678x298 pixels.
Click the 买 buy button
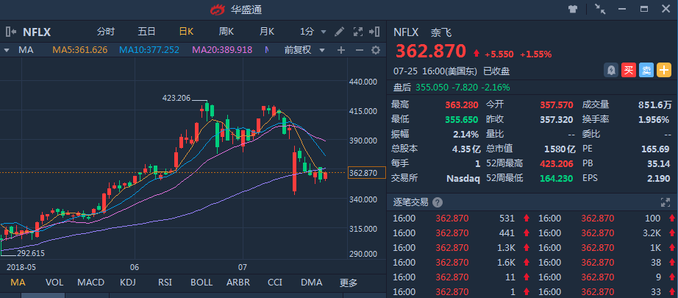point(629,70)
